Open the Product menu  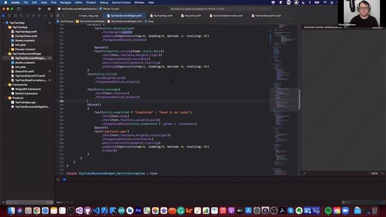[91, 2]
